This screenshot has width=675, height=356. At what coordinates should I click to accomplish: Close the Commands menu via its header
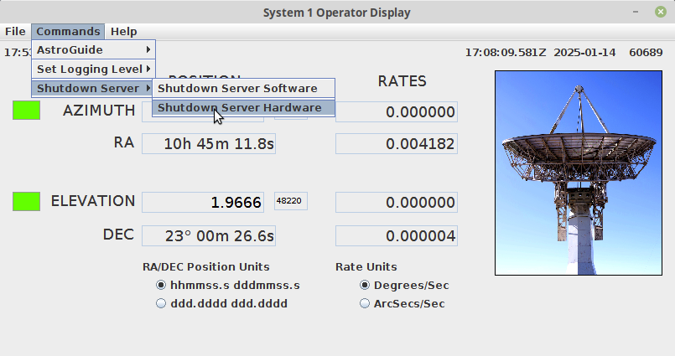pyautogui.click(x=69, y=31)
